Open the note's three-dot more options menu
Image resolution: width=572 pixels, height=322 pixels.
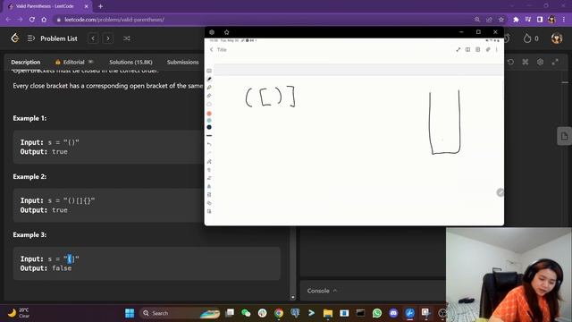click(x=497, y=50)
